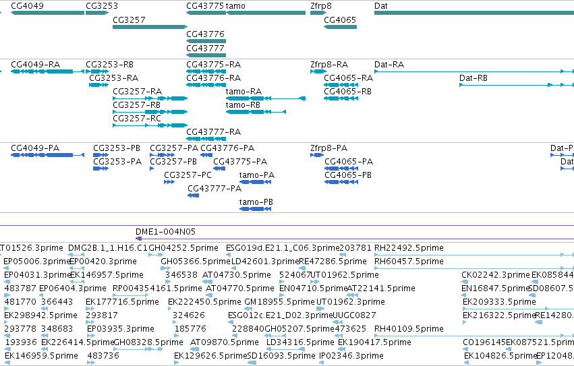Click EST EP06404.3prime
574x366 pixels.
[x=73, y=288]
